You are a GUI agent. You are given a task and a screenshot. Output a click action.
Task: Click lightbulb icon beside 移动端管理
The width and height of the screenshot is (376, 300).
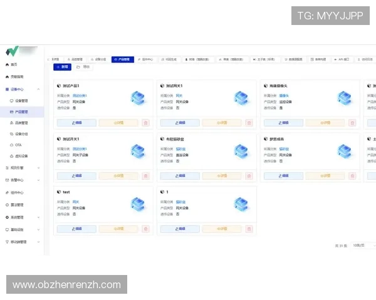(7, 242)
